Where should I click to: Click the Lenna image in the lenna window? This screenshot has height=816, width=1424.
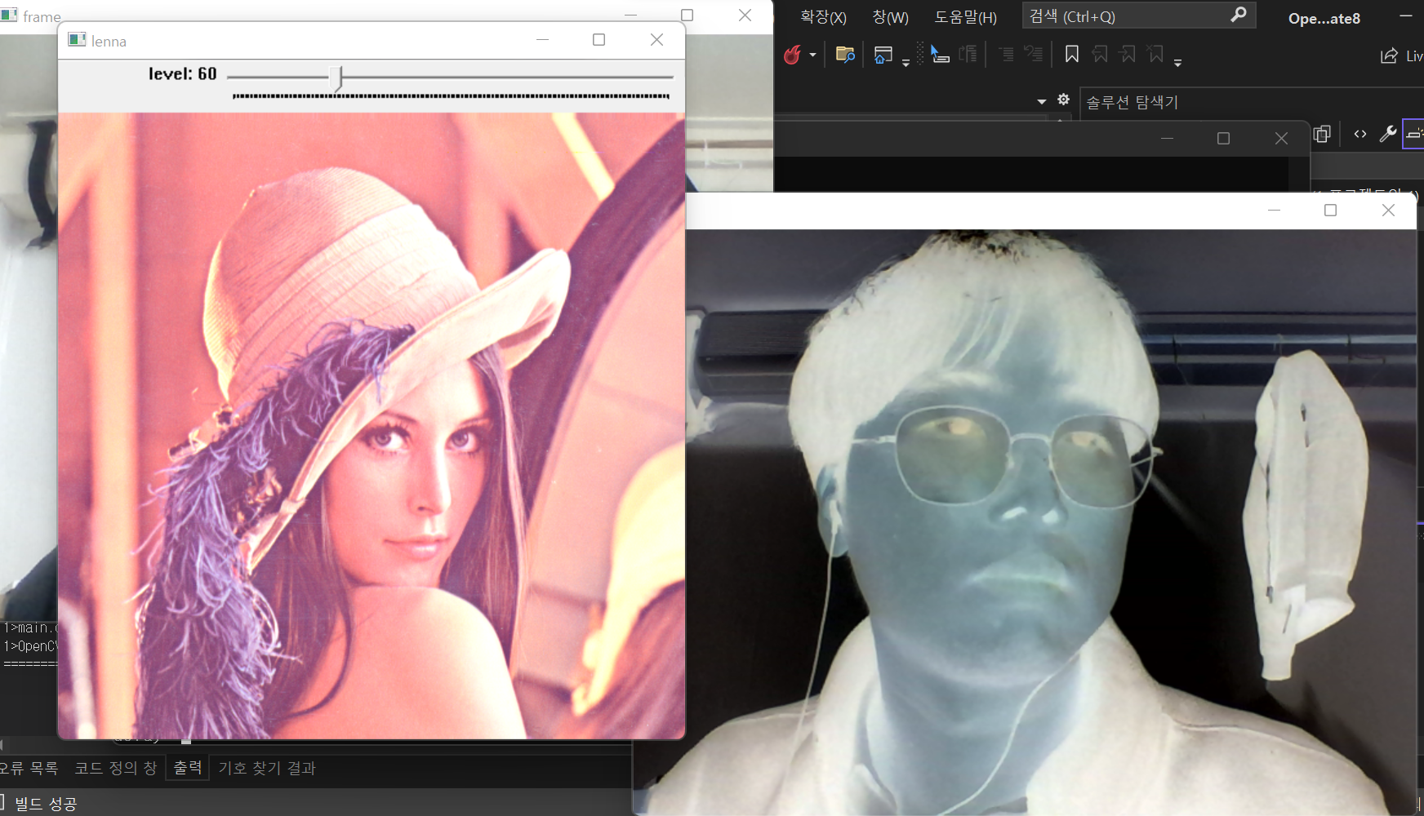tap(372, 426)
